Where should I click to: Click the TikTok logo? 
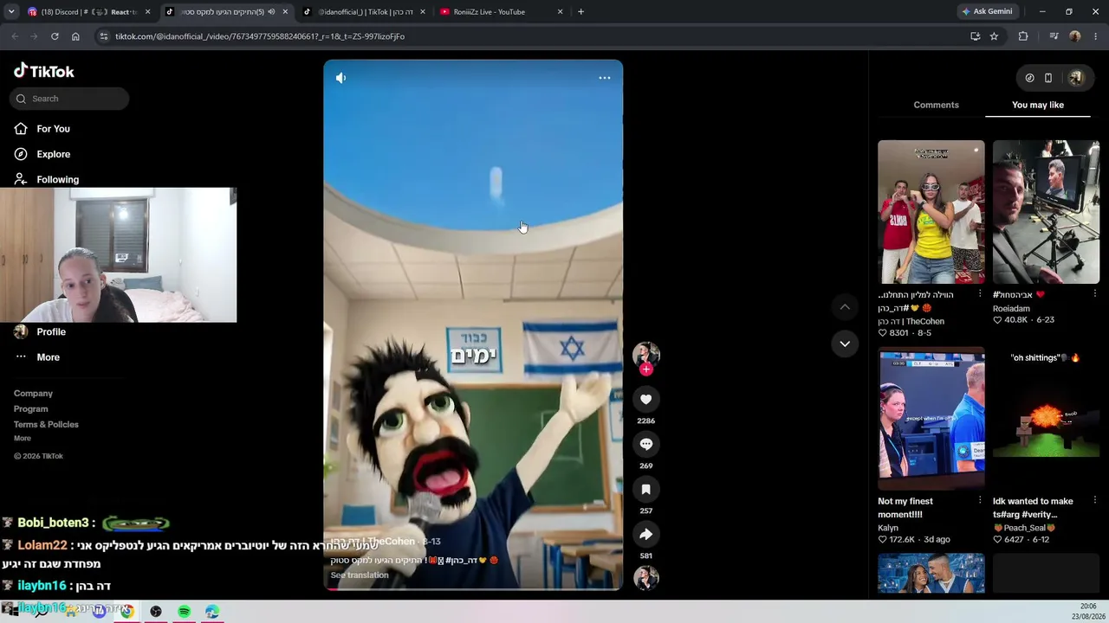44,71
